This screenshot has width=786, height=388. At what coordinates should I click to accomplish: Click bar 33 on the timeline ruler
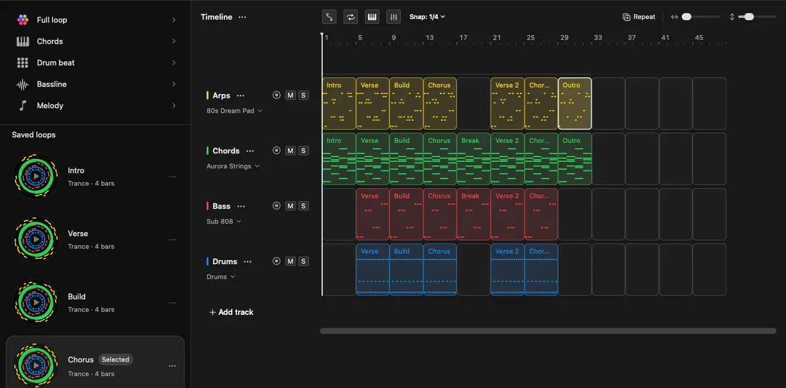(x=598, y=37)
